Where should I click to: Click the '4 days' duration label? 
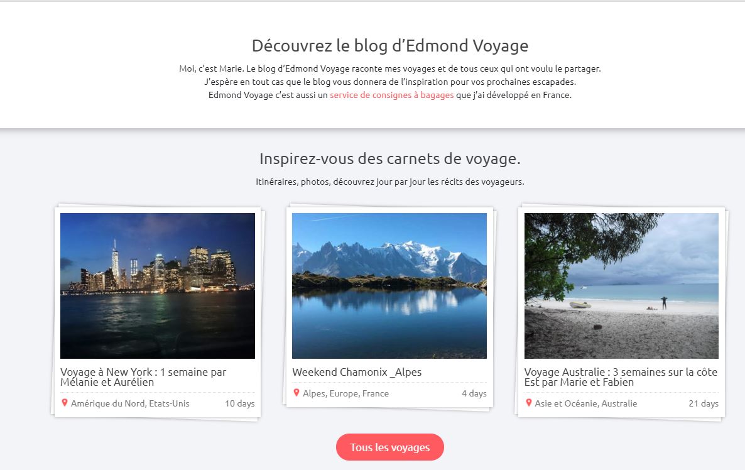[x=474, y=393]
